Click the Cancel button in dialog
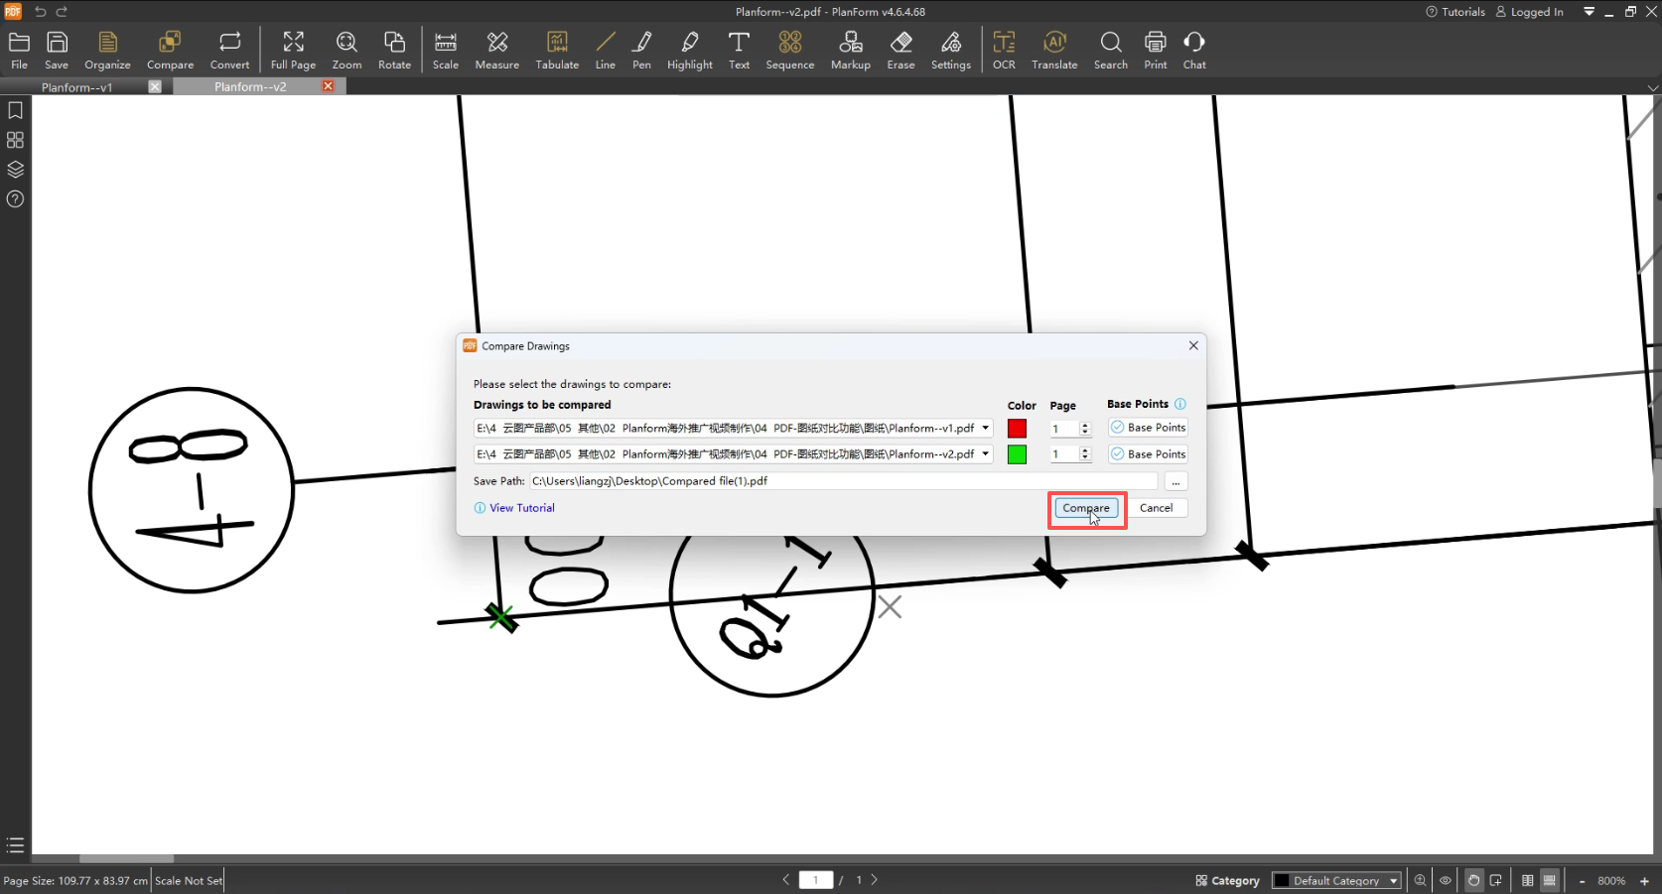Screen dimensions: 1662x894 pyautogui.click(x=1156, y=508)
